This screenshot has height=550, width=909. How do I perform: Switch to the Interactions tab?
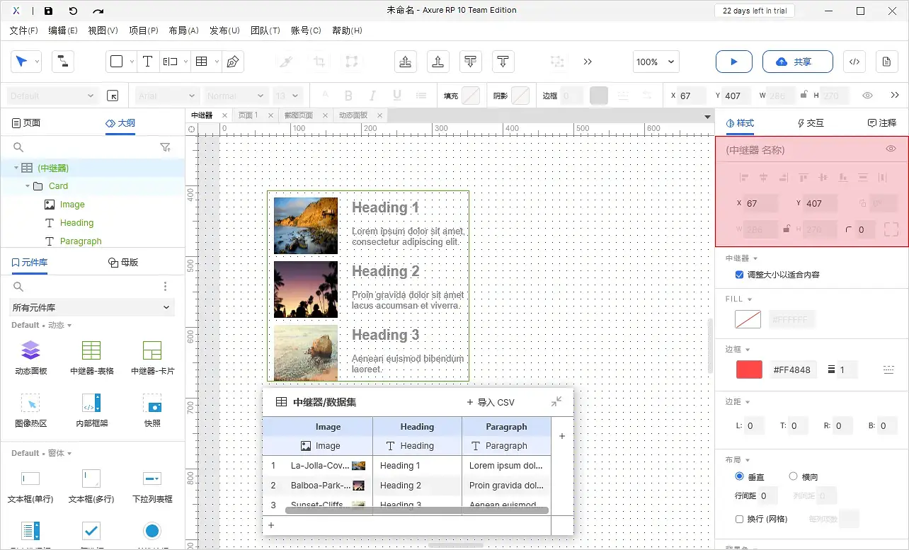(811, 123)
